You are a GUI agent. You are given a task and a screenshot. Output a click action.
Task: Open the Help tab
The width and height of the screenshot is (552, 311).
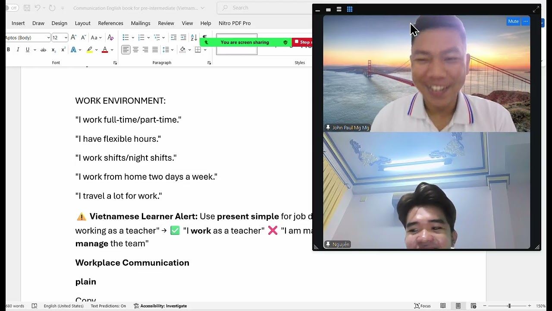[x=206, y=23]
